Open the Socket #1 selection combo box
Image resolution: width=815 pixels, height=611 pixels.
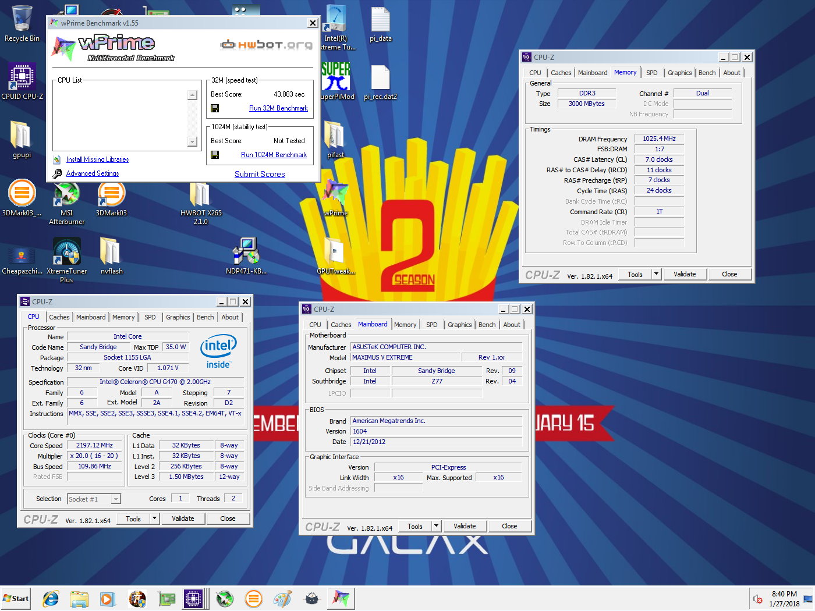(94, 499)
